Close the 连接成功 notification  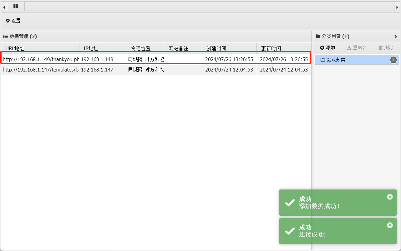pos(390,225)
